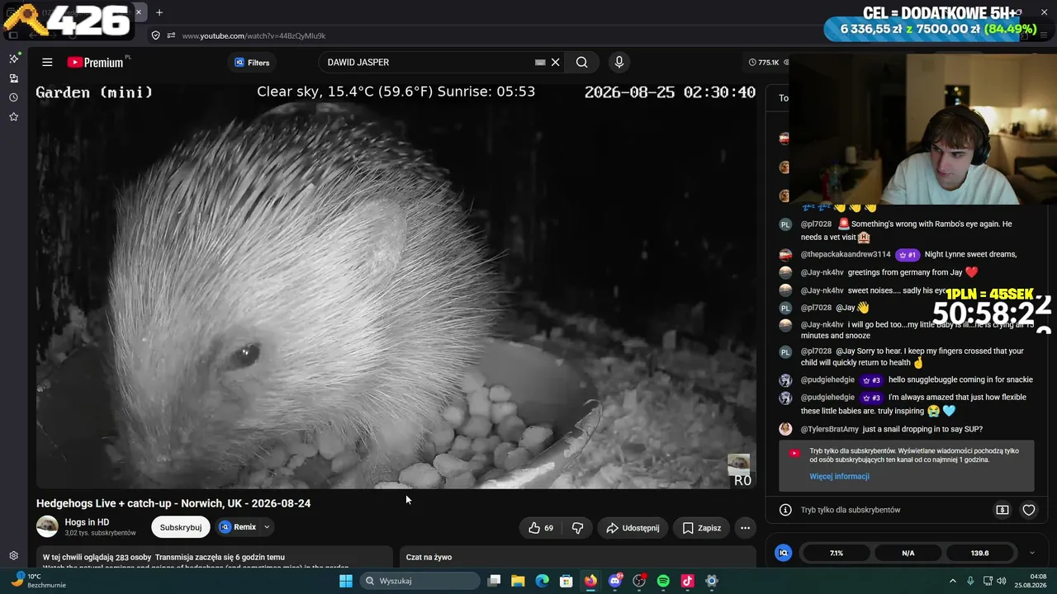Switch to Discord on the taskbar

point(615,581)
